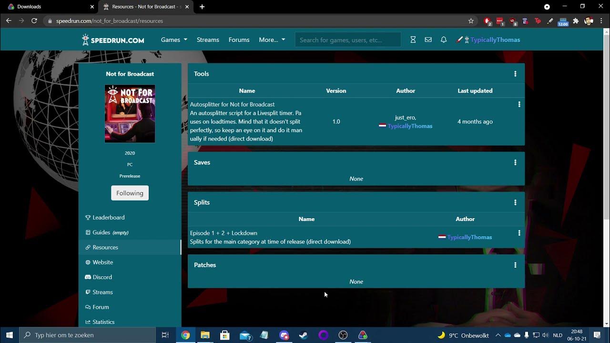Open TypicallyThomas author link in Splits table
Viewport: 610px width, 343px height.
point(469,237)
